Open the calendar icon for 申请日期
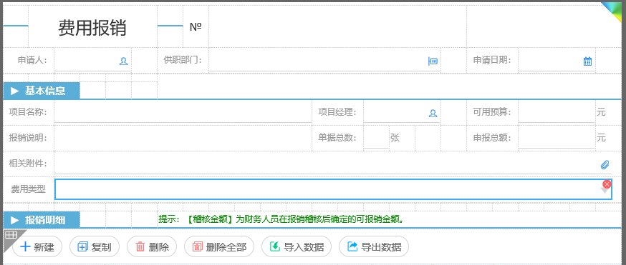Viewport: 626px width, 265px height. tap(587, 61)
